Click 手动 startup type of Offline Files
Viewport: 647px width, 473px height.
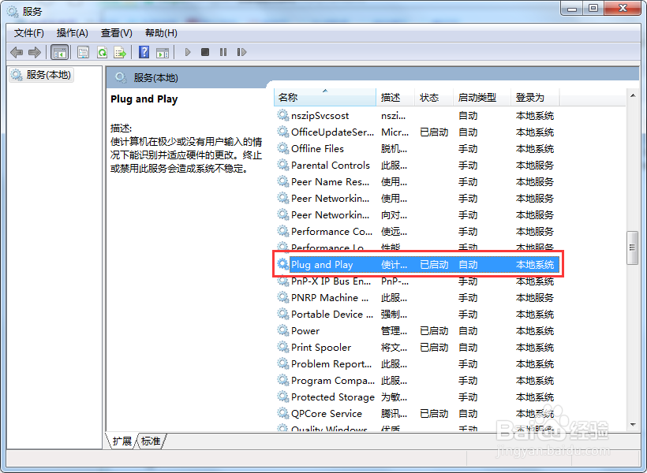(468, 148)
